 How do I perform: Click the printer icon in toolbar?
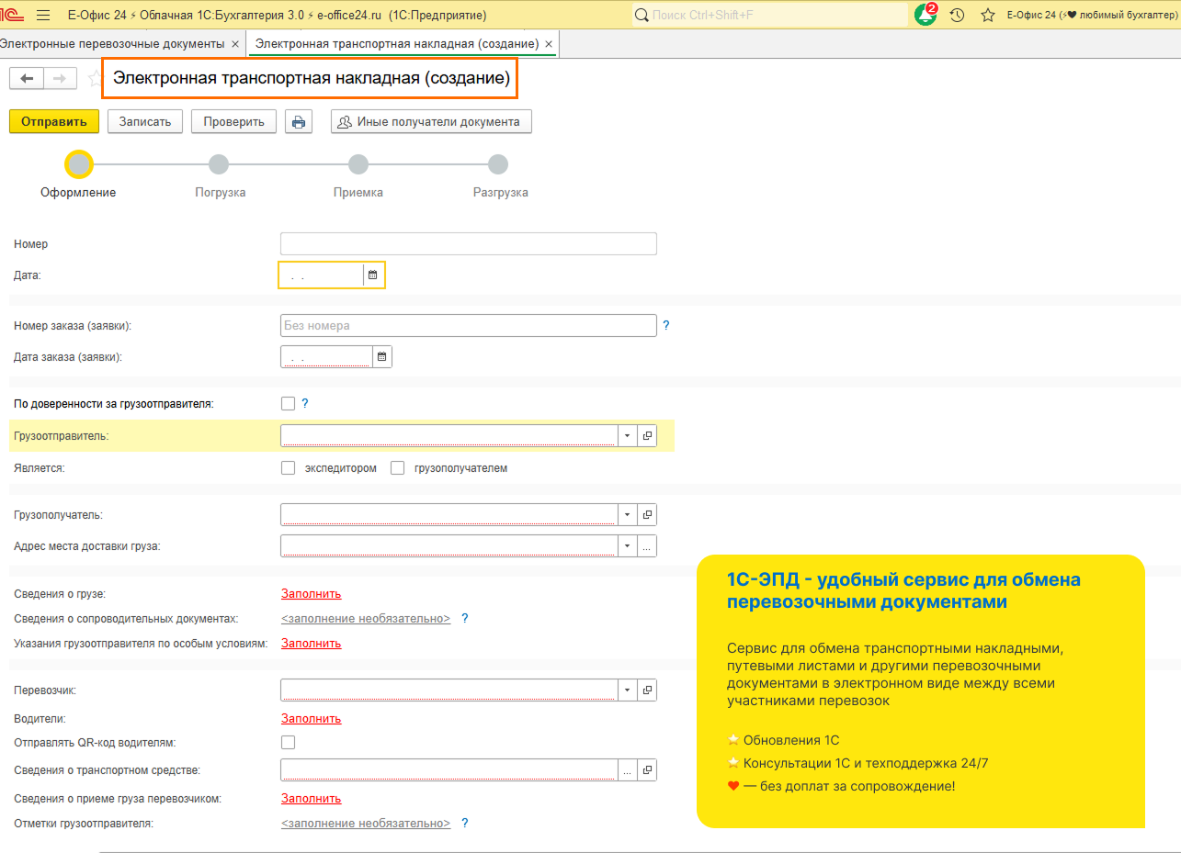click(299, 122)
